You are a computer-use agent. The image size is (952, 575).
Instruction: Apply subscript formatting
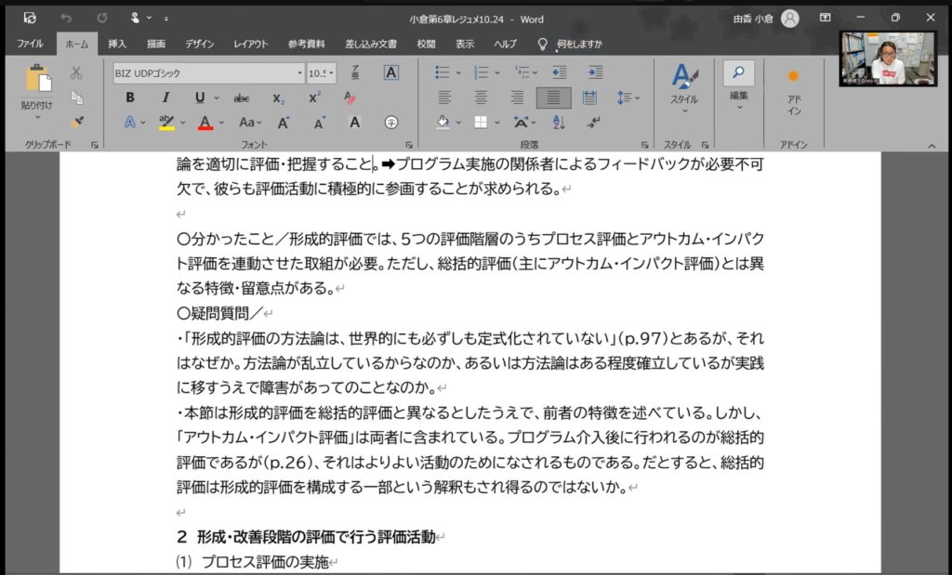click(279, 98)
